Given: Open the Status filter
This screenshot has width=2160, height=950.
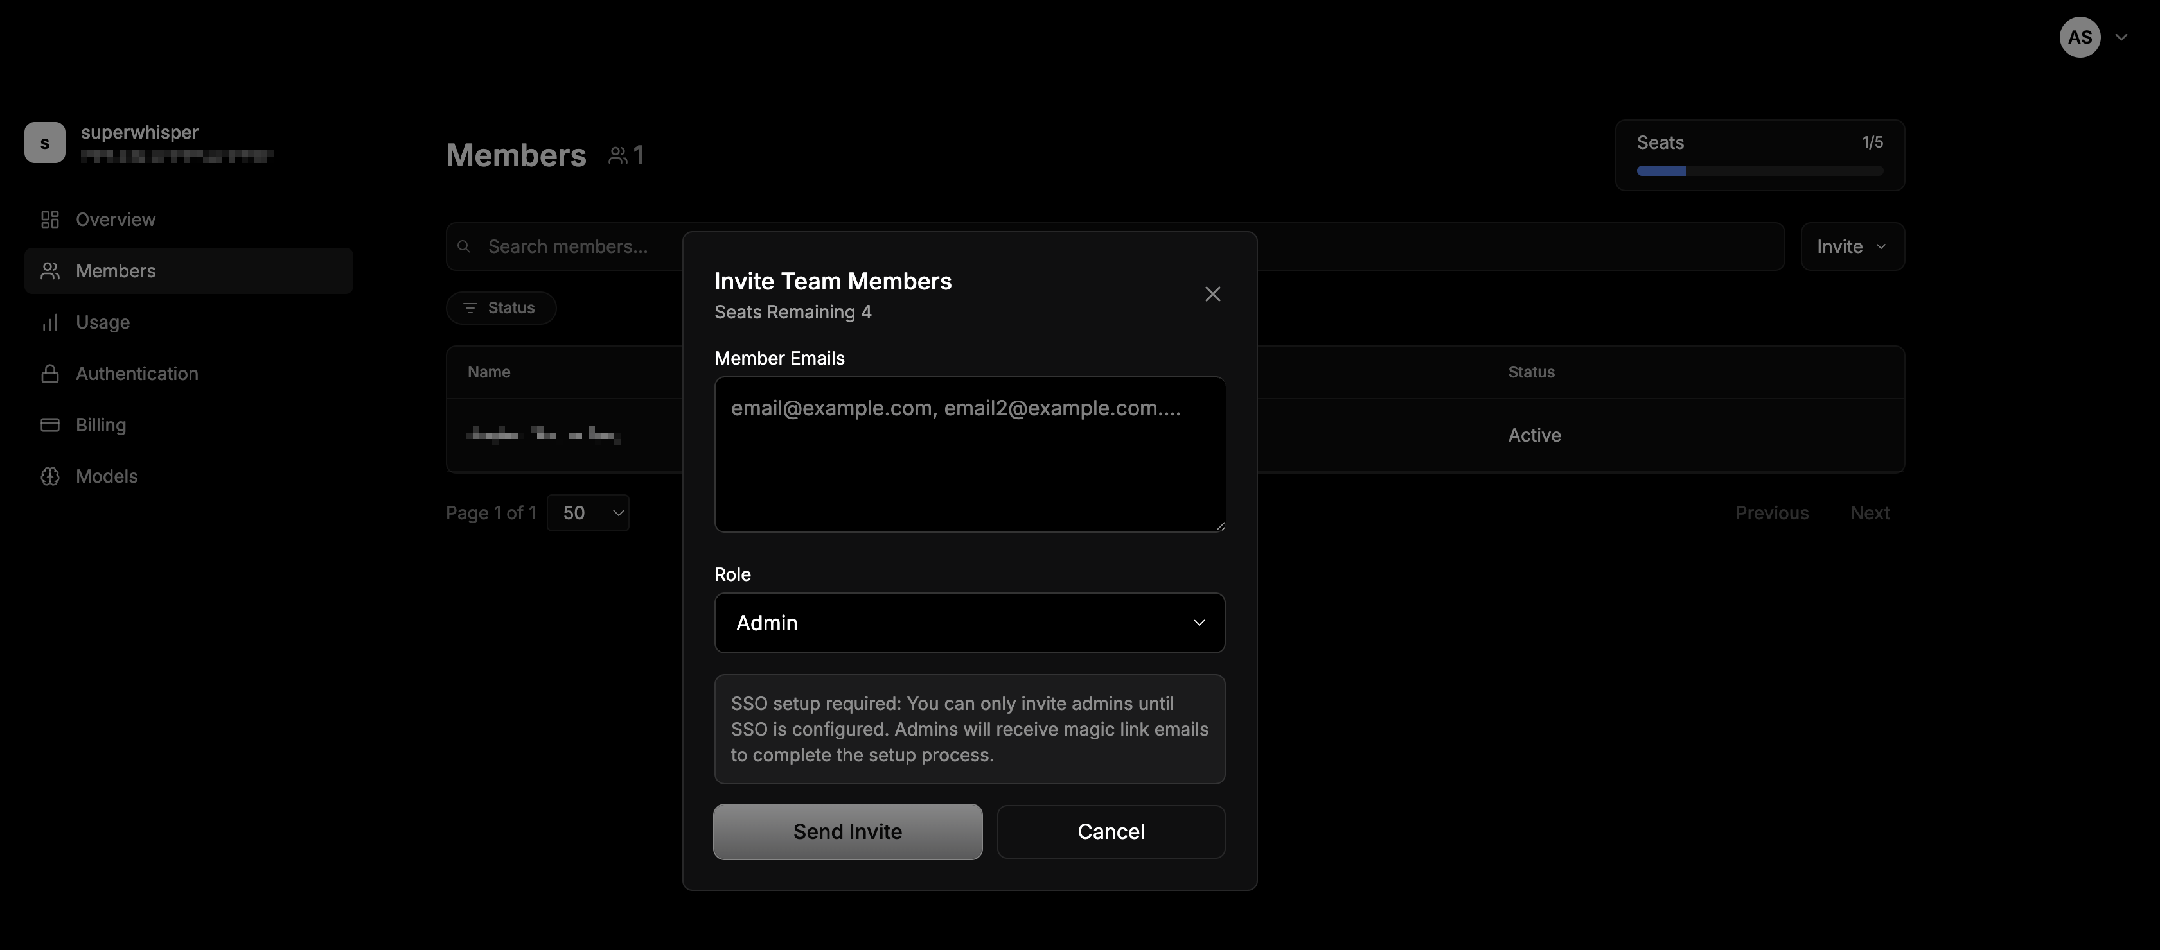Looking at the screenshot, I should [500, 307].
